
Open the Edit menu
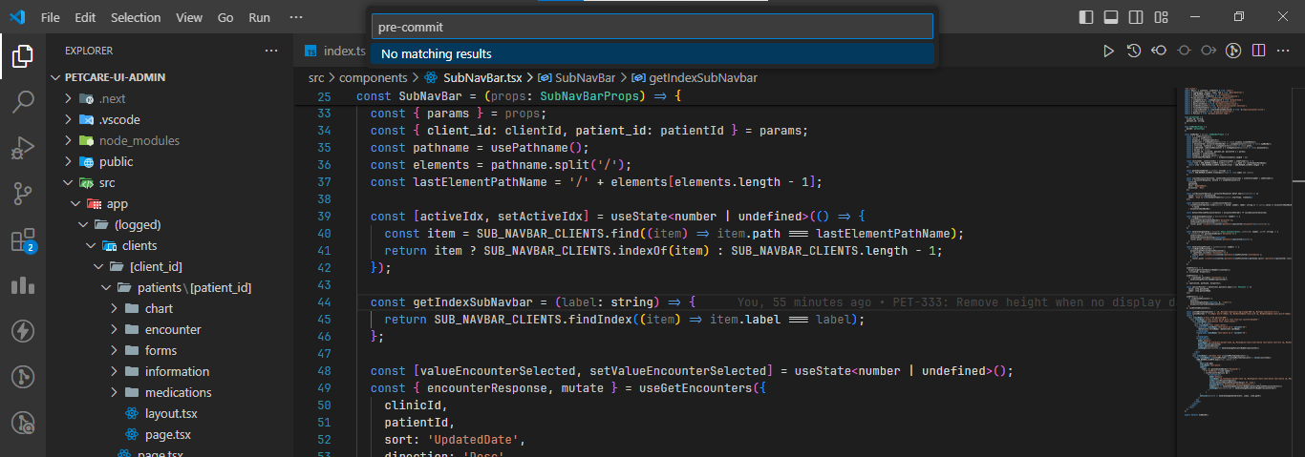click(85, 17)
